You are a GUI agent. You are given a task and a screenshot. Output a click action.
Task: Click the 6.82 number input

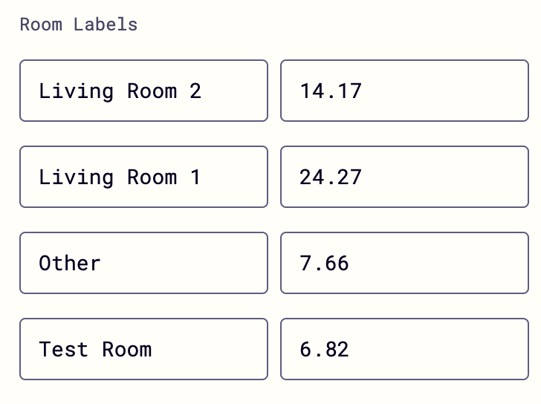[404, 349]
